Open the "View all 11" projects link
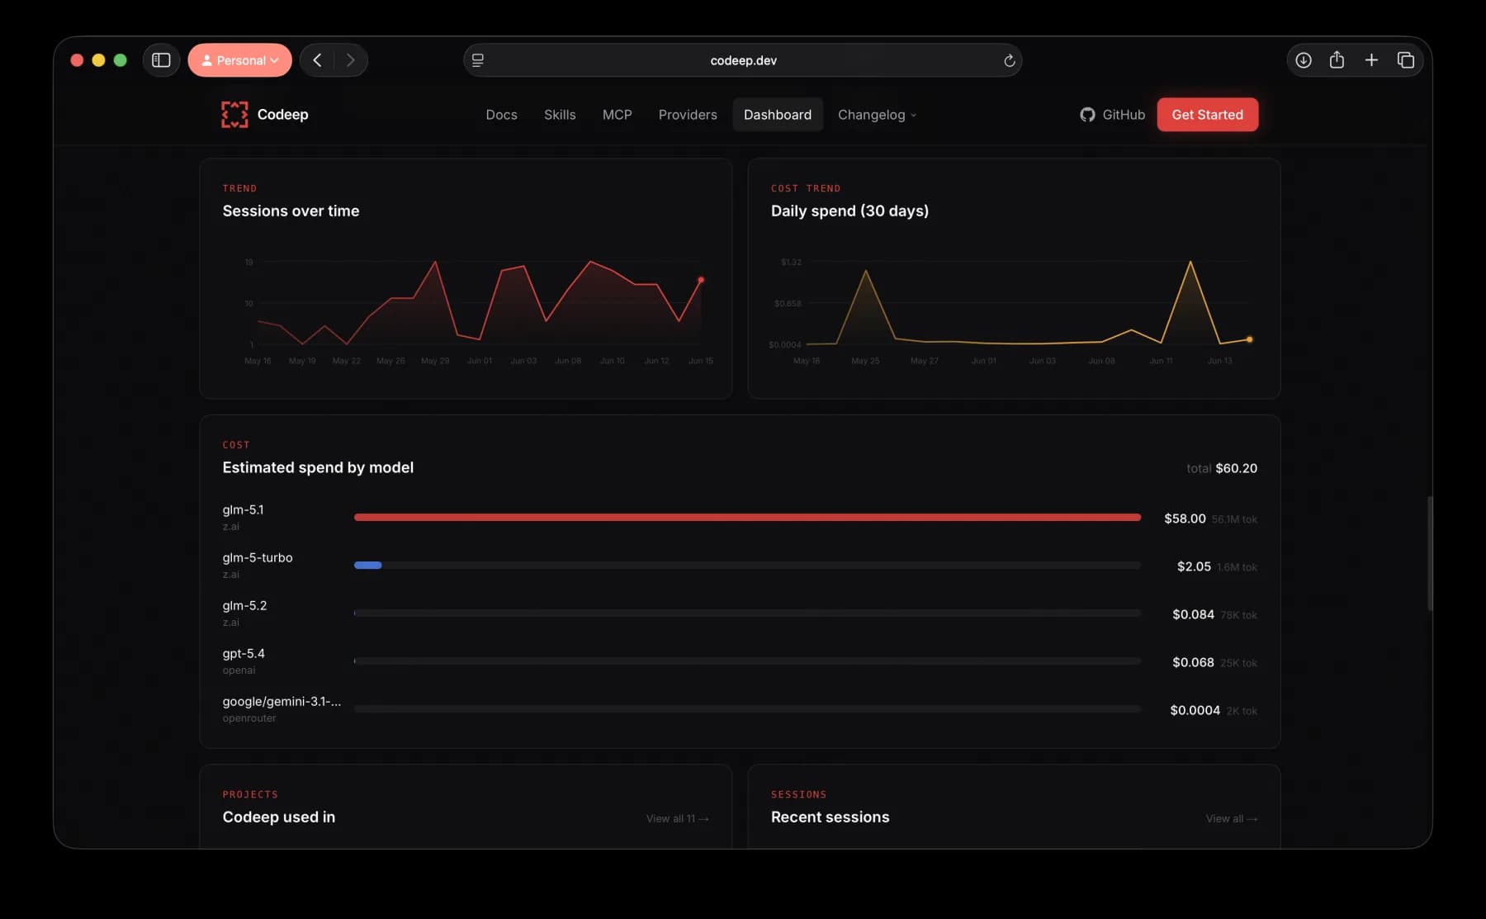 pos(677,819)
